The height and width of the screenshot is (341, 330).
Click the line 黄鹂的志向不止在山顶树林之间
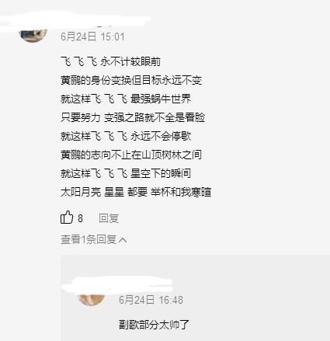131,155
